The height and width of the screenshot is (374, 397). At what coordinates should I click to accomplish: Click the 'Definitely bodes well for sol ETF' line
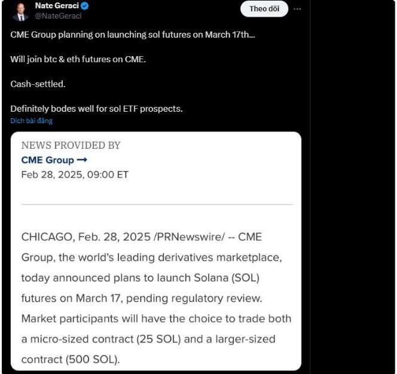[x=96, y=109]
